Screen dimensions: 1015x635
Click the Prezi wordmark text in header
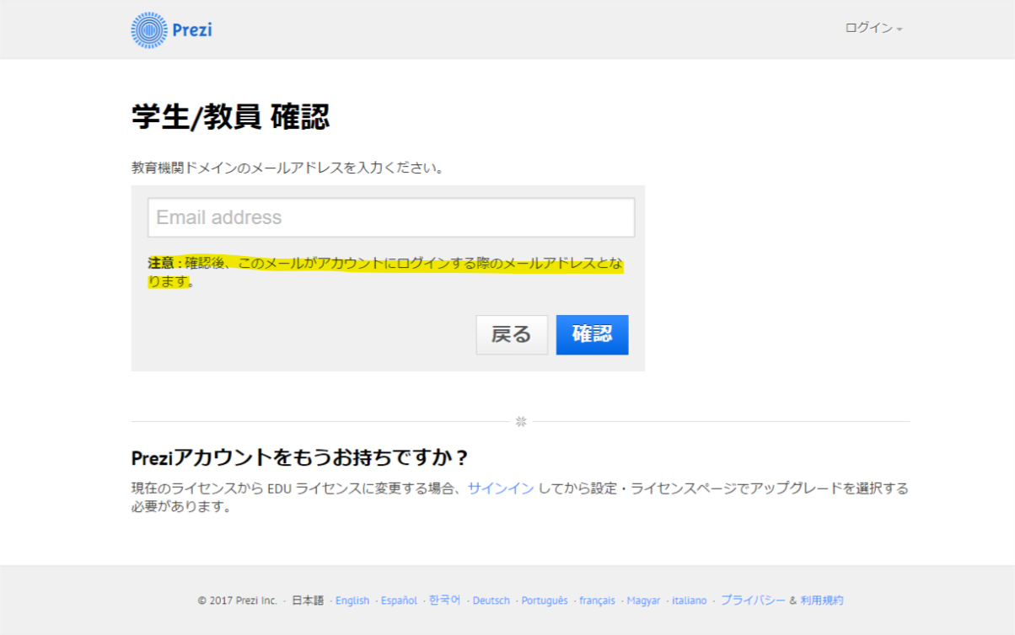191,30
